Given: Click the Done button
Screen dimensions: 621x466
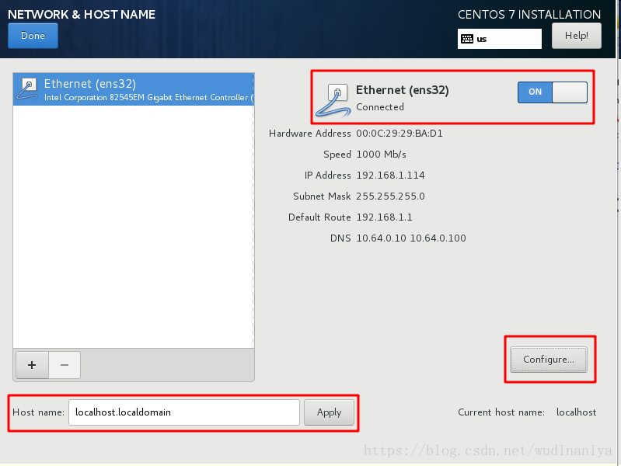Looking at the screenshot, I should [33, 36].
